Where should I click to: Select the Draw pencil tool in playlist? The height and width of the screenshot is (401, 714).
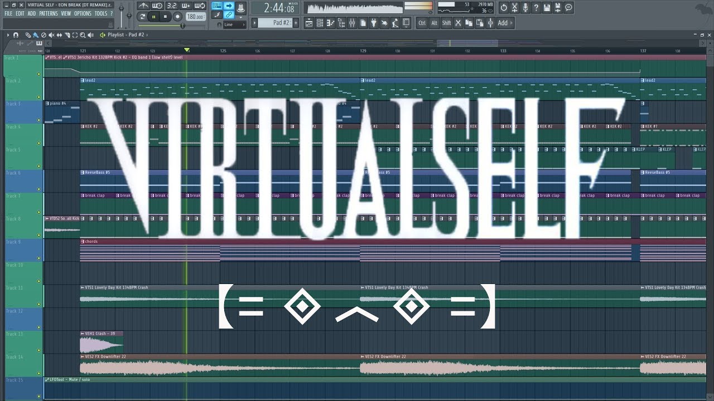28,35
